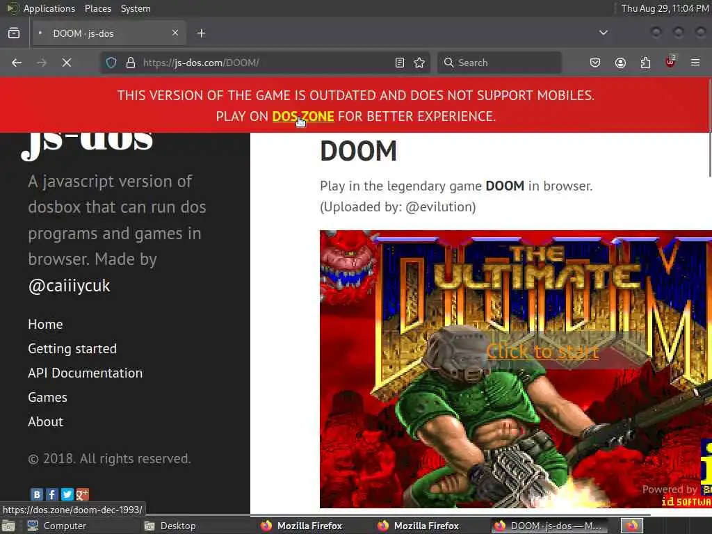Show site security info via padlock icon
The image size is (712, 534).
131,63
